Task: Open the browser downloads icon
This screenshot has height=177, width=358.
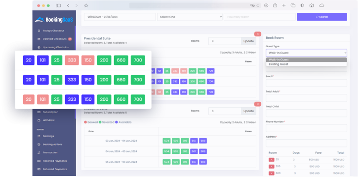Action: tap(266, 5)
